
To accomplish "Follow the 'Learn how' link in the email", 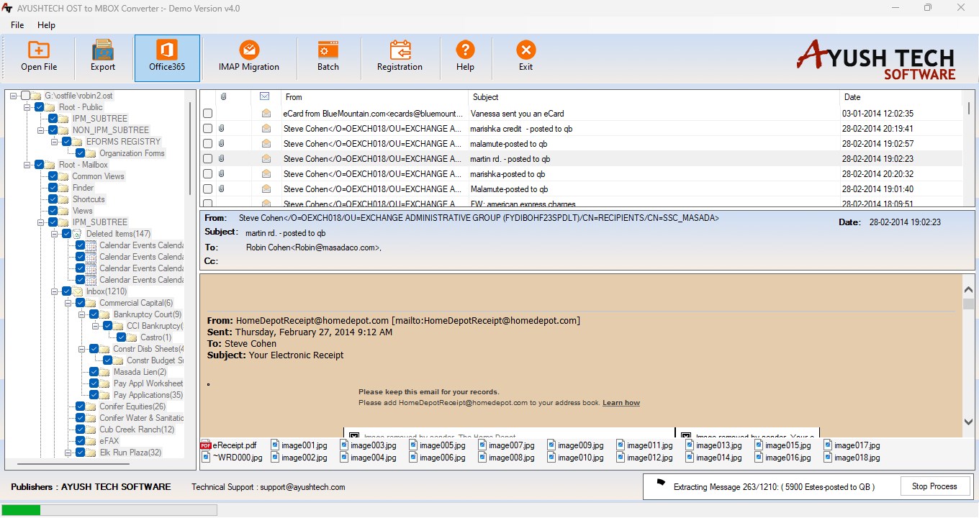I will (621, 403).
